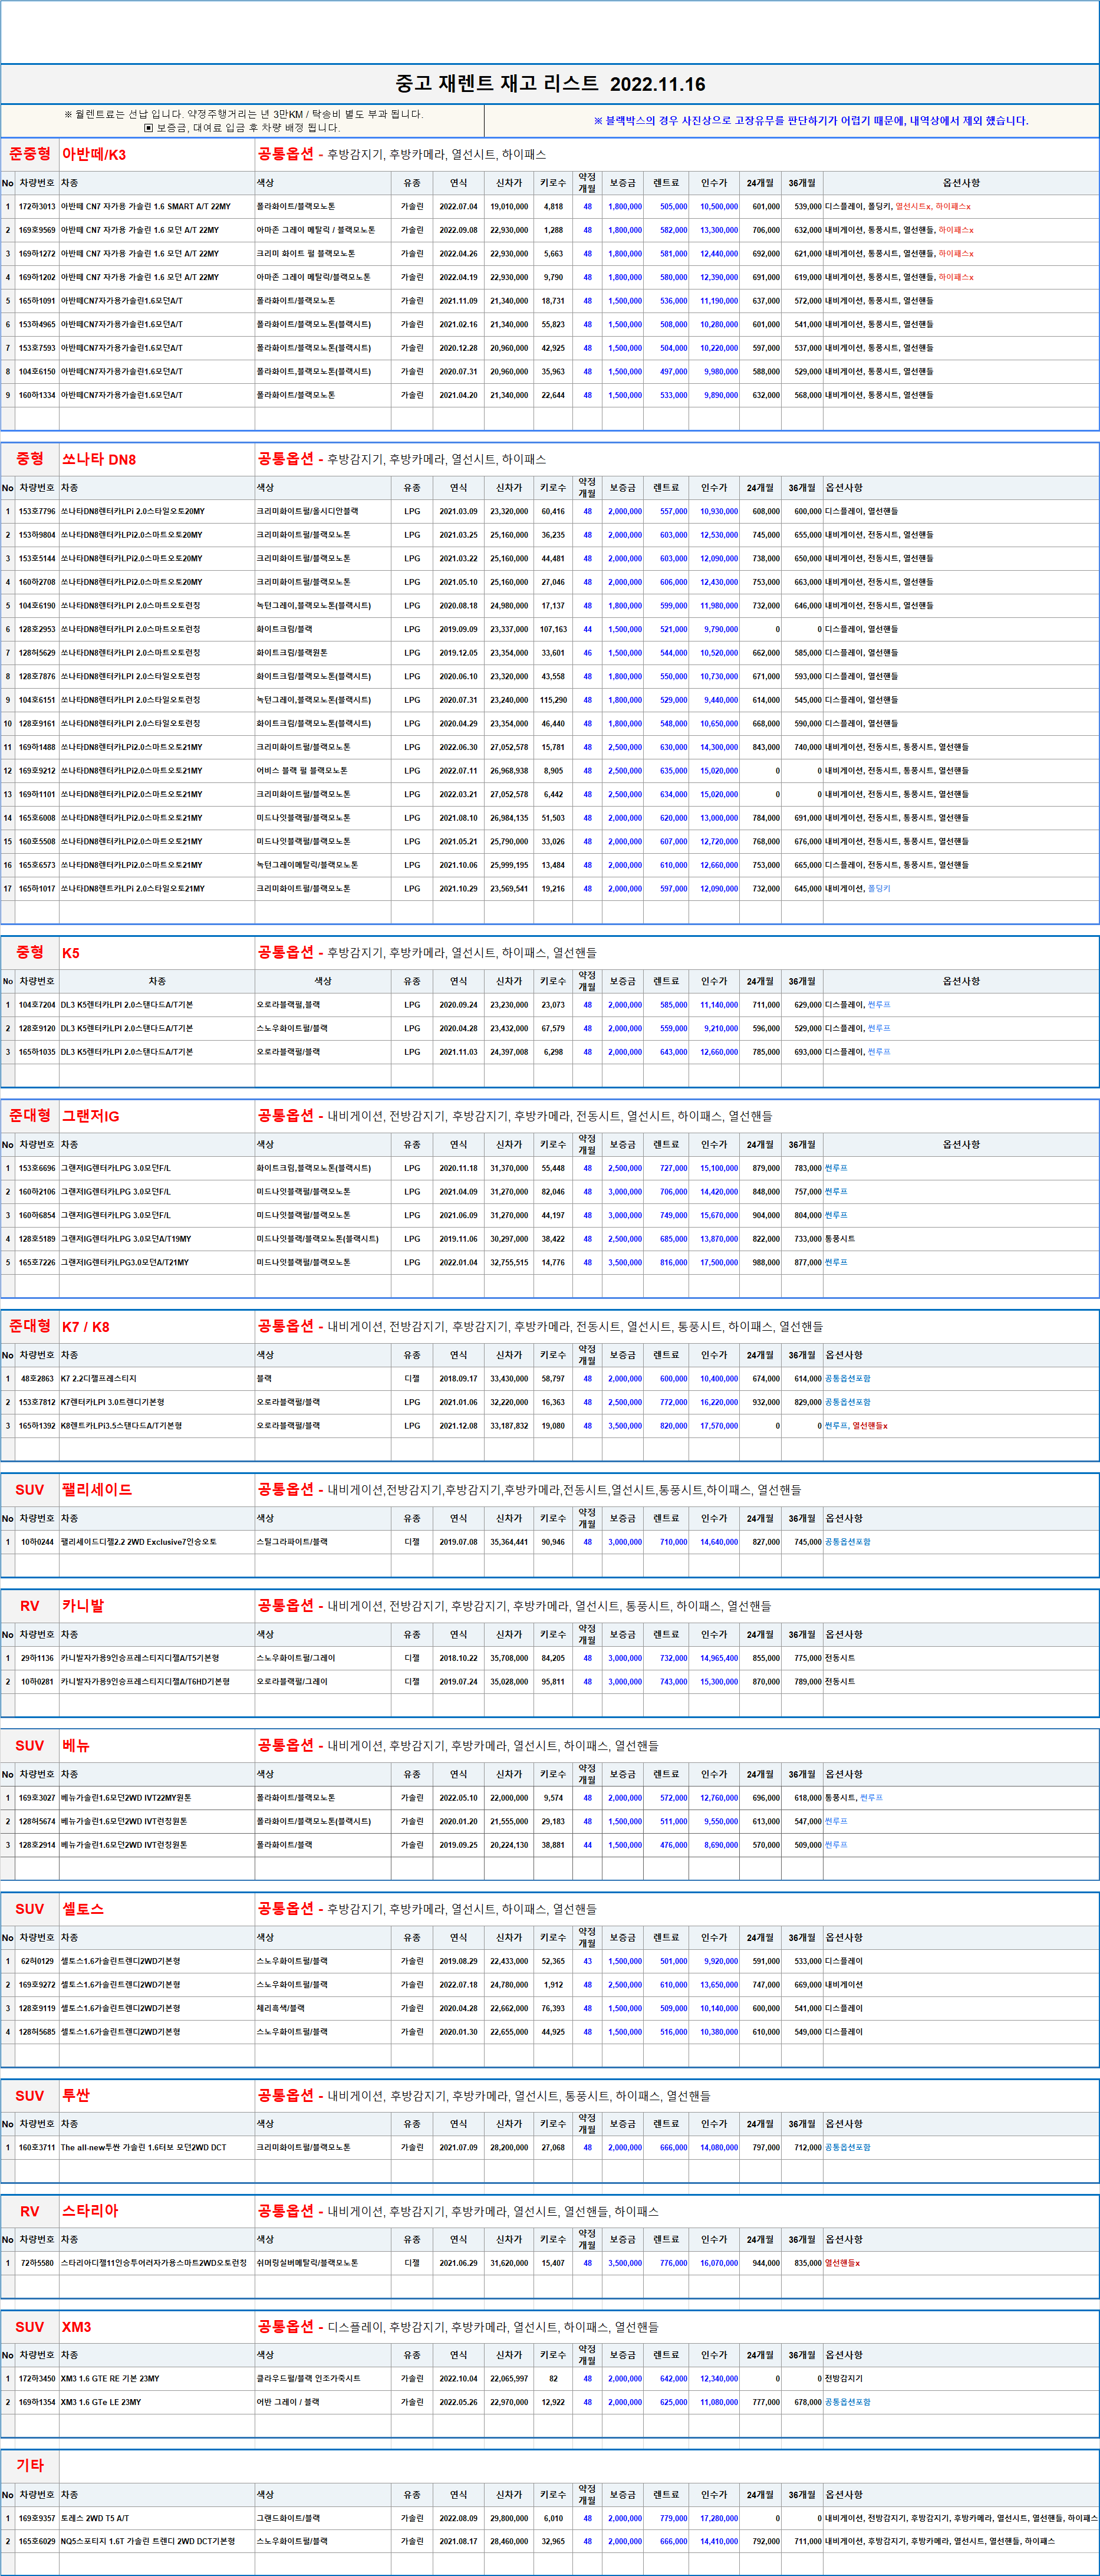The width and height of the screenshot is (1100, 2576).
Task: Select plate number cell 62허0129
Action: click(x=37, y=1961)
